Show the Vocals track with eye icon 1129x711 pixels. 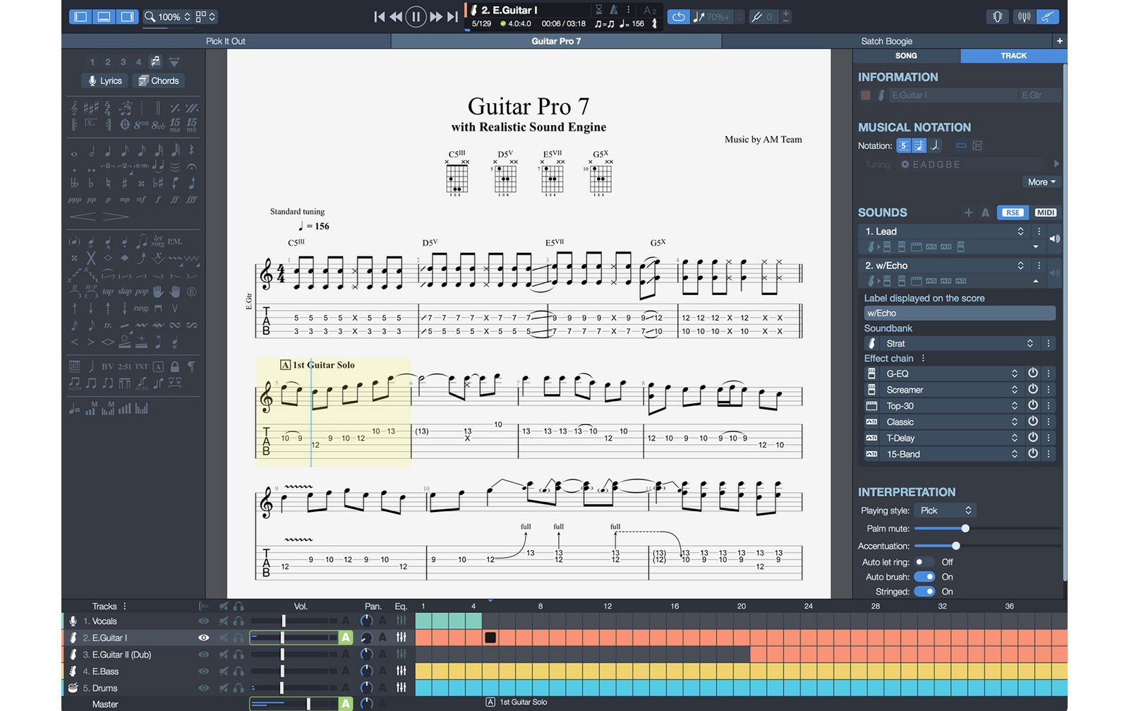[203, 621]
